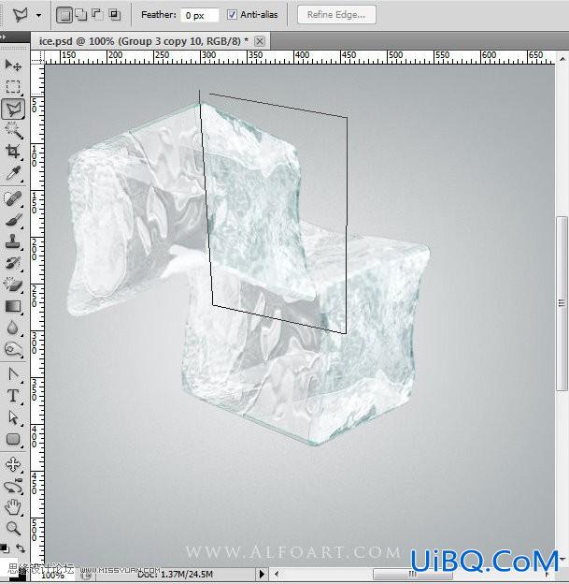Choose Add to selection mode
The height and width of the screenshot is (584, 569).
80,15
